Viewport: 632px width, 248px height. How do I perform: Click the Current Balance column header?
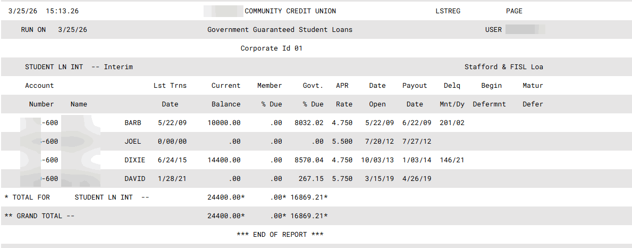[226, 95]
